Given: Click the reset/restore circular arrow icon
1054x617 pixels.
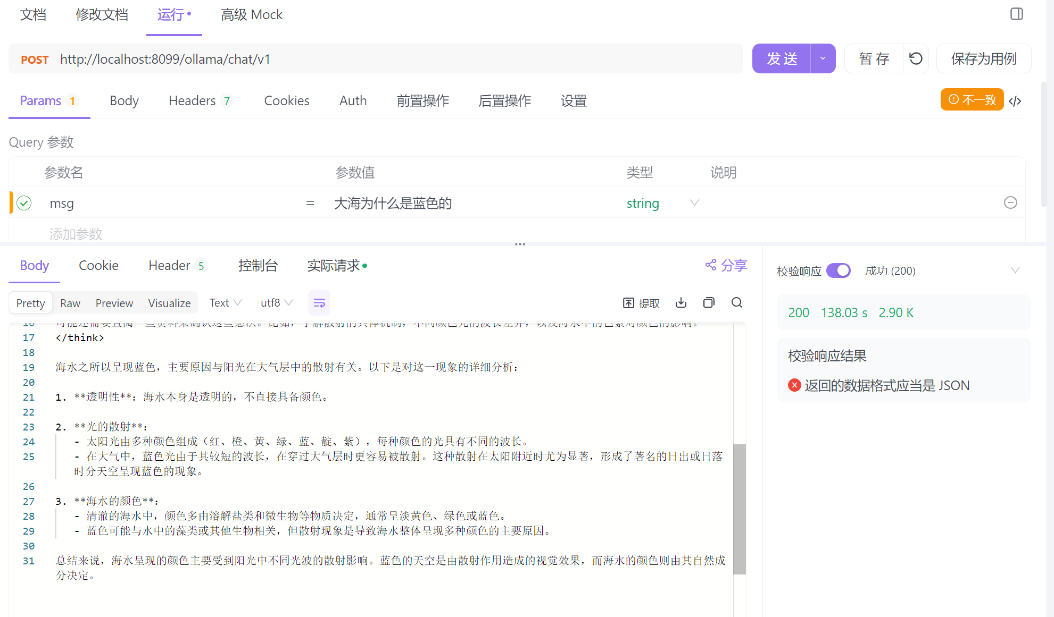Looking at the screenshot, I should tap(916, 58).
